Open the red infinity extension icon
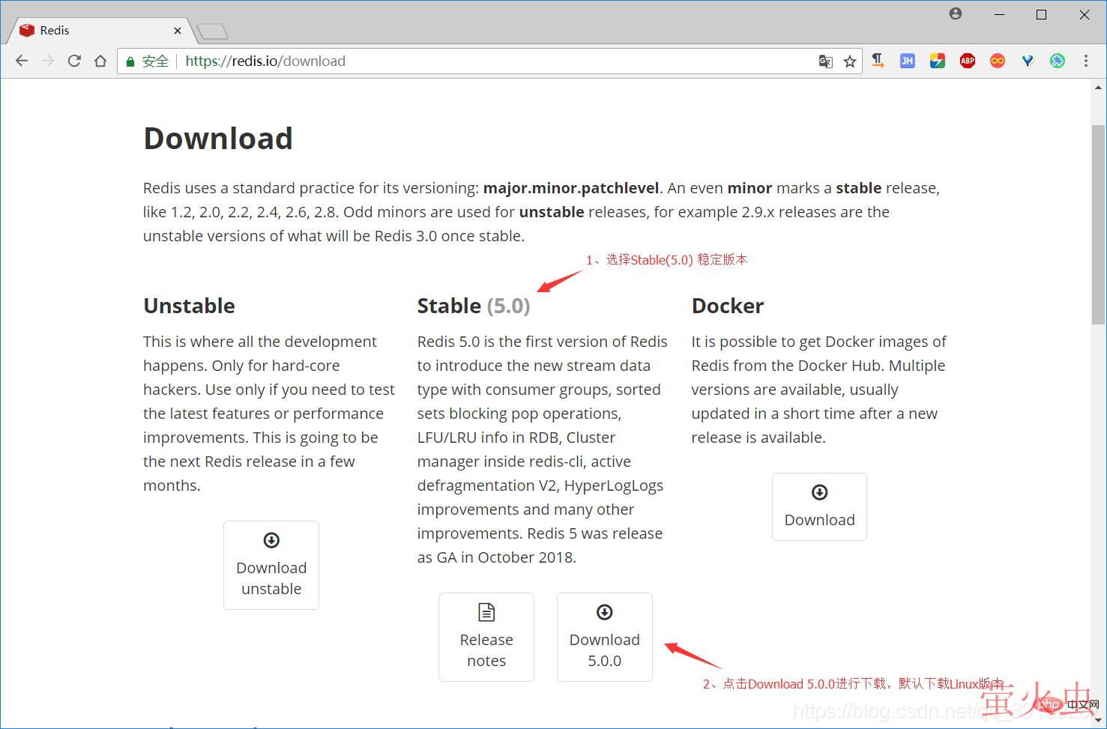The width and height of the screenshot is (1107, 729). [998, 61]
